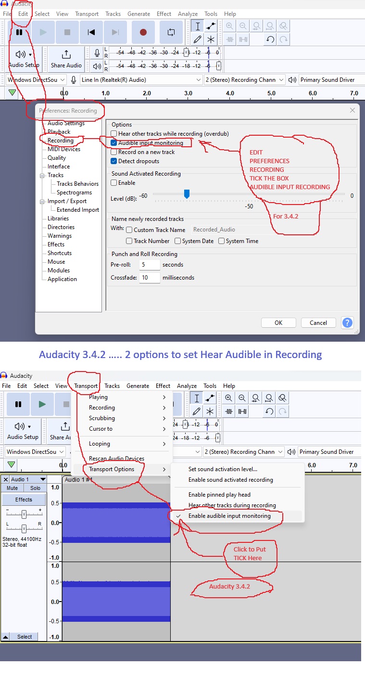The height and width of the screenshot is (693, 365).
Task: Click the Share Audio icon in upper window
Action: 66,59
